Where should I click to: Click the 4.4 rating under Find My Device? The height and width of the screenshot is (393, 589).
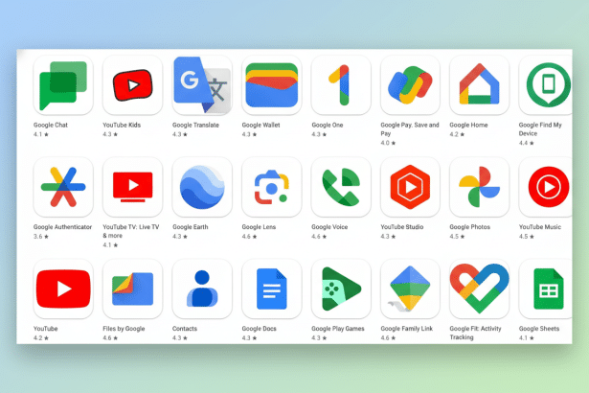(526, 143)
